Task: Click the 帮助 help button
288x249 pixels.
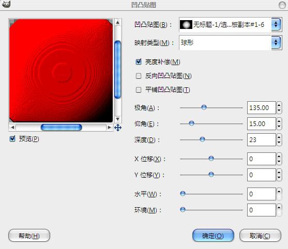Action: click(x=29, y=236)
